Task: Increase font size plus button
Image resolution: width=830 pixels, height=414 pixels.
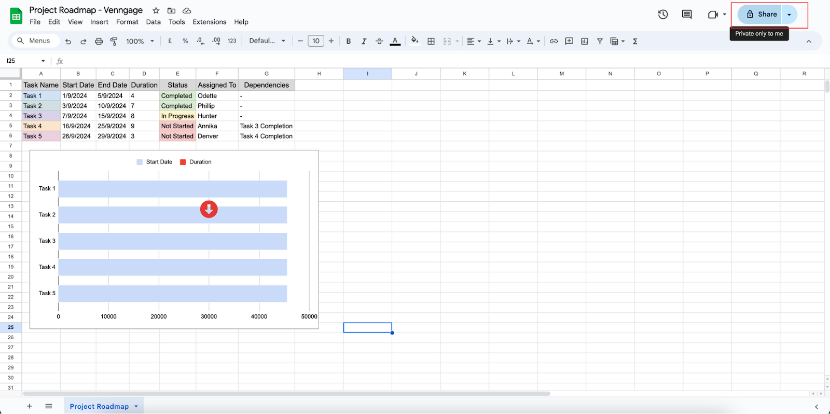Action: (x=331, y=41)
